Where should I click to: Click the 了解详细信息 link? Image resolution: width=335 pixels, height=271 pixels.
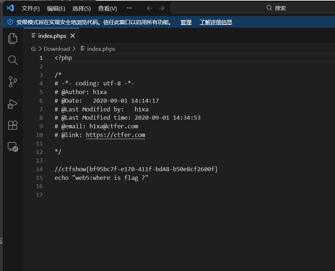216,22
